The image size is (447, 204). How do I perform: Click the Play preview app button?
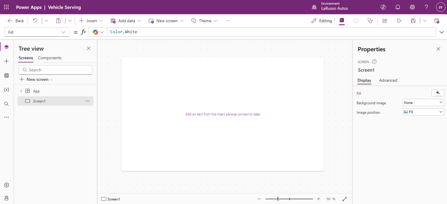coord(399,21)
